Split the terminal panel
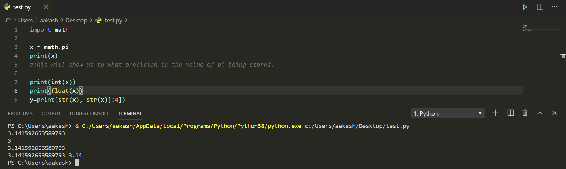 click(510, 113)
